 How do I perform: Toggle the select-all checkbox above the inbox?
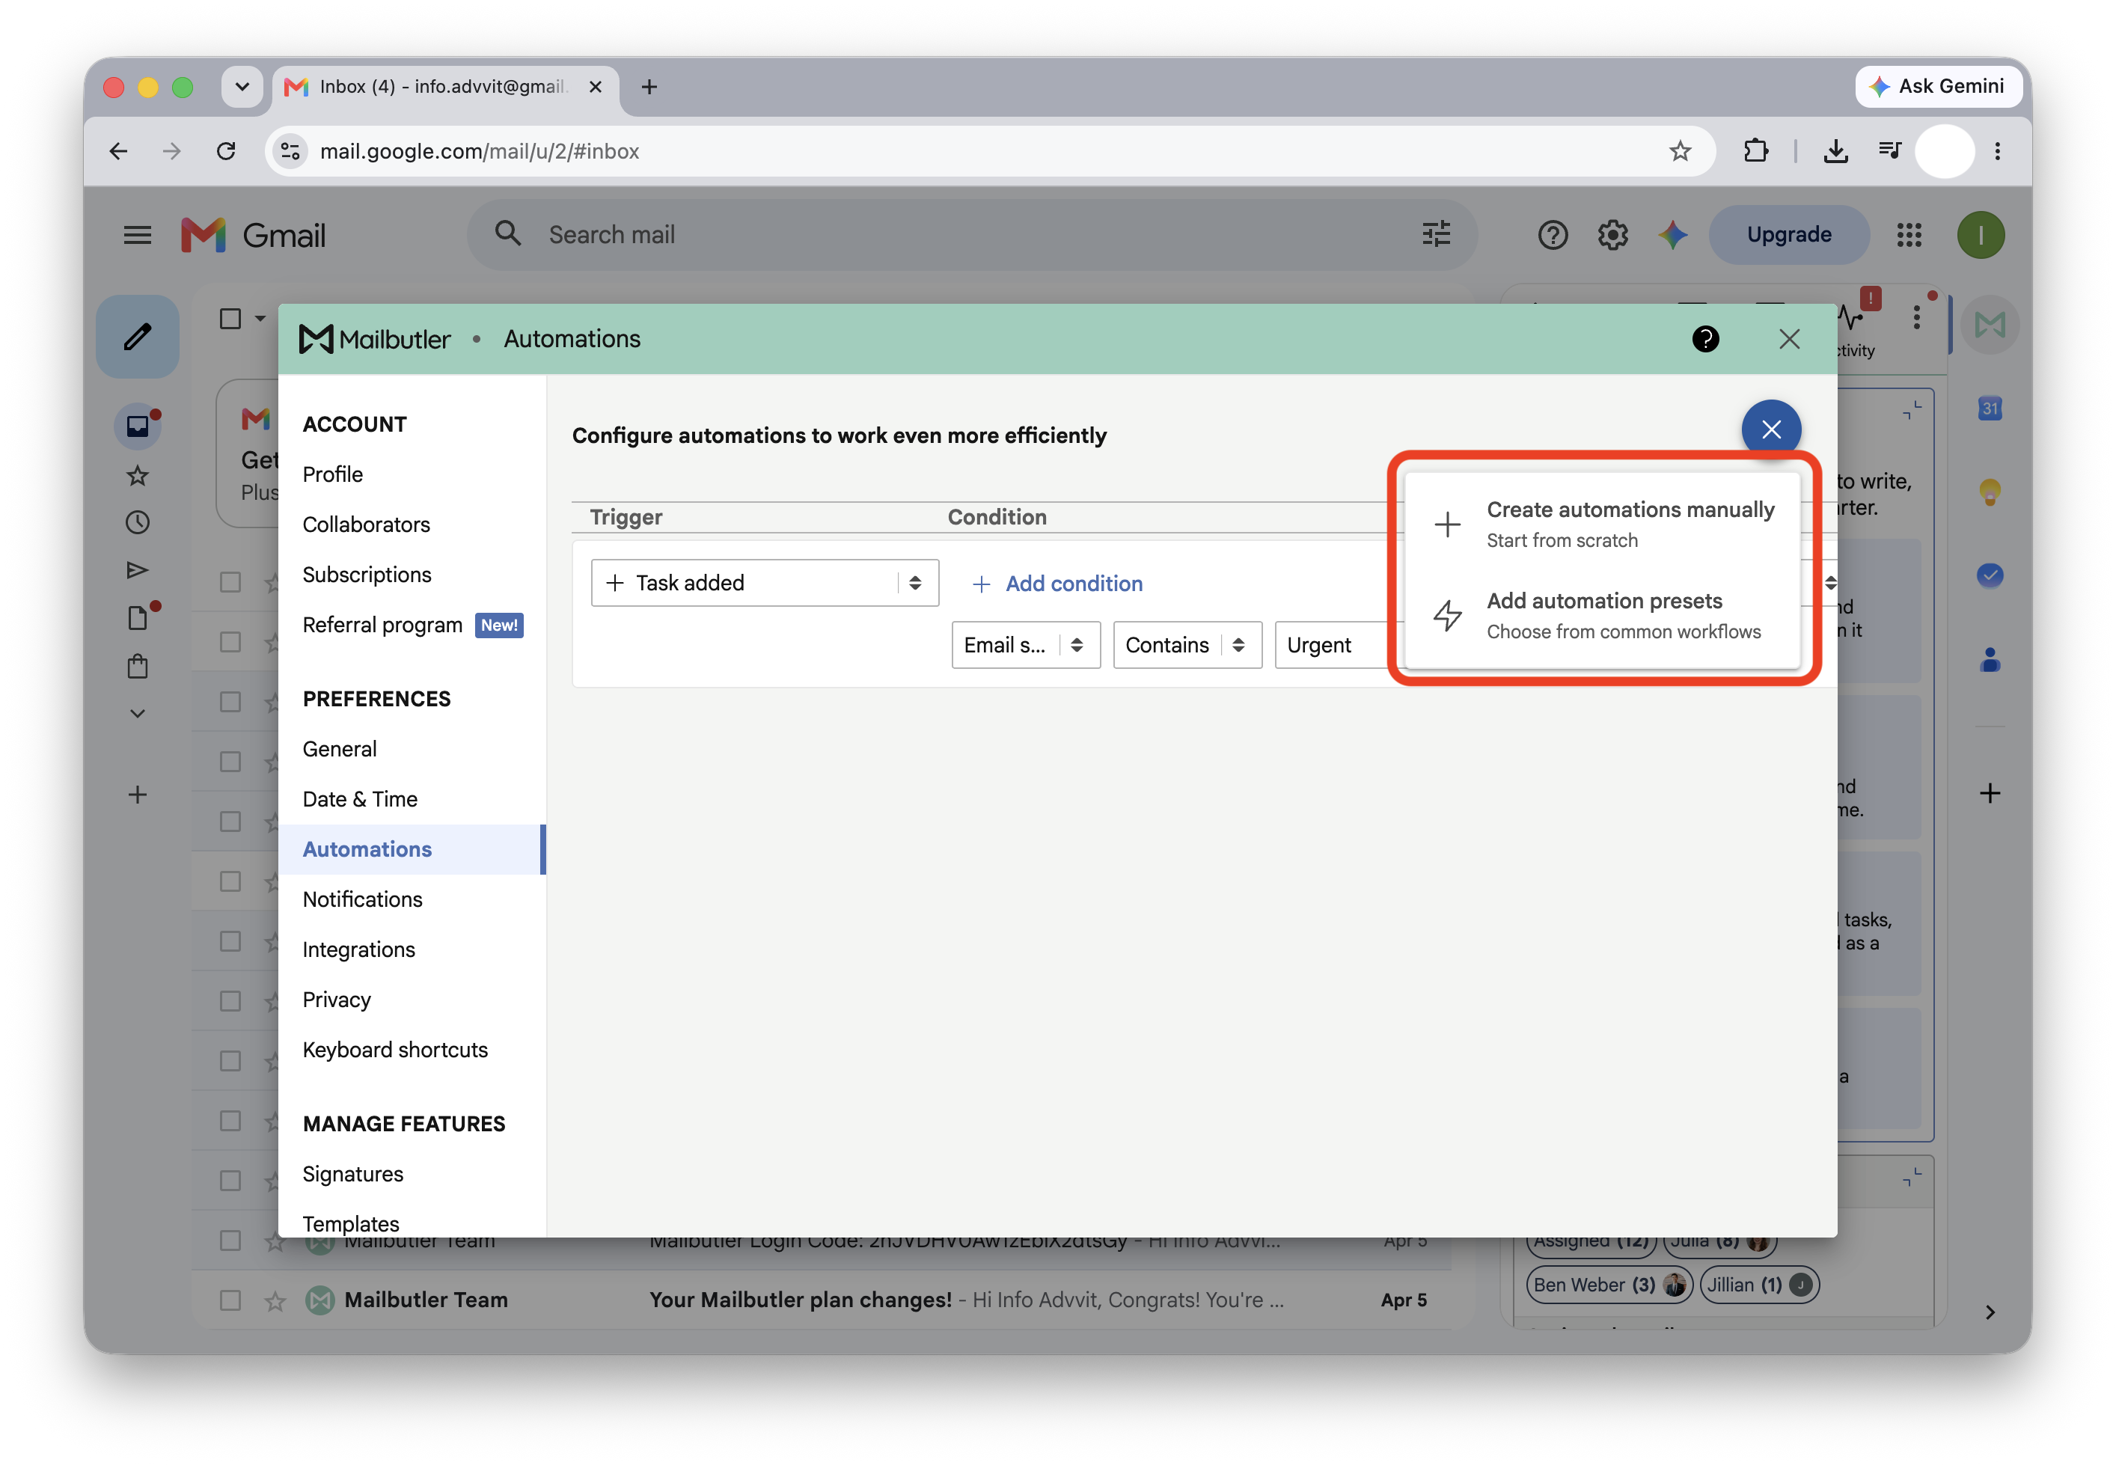(230, 319)
